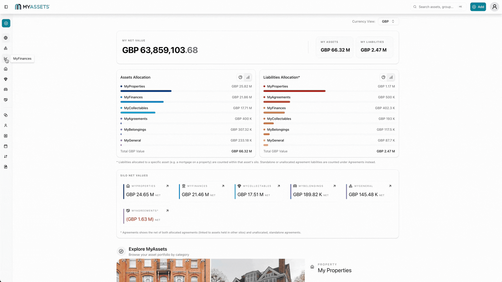Open the crossed box icon in sidebar
This screenshot has width=502, height=282.
(x=6, y=136)
